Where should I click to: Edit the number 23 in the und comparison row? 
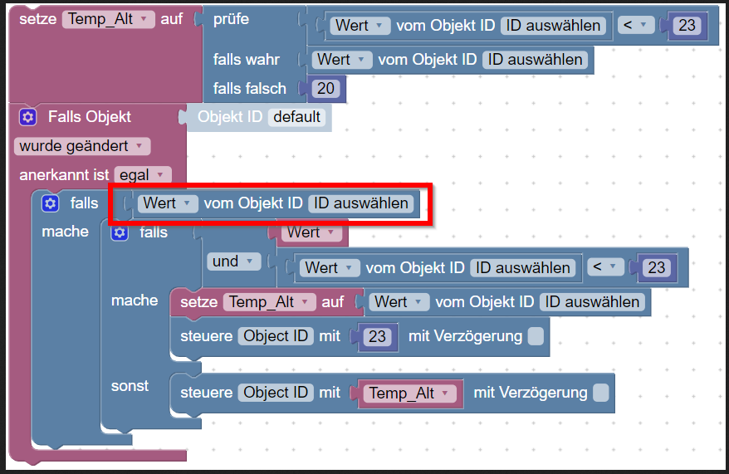[x=657, y=267]
